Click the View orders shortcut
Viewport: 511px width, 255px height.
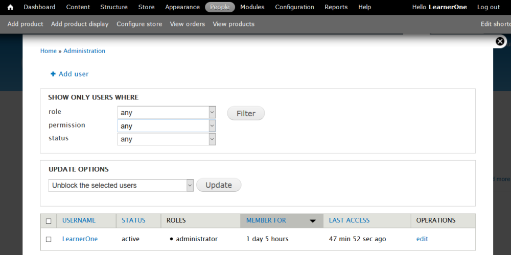188,24
